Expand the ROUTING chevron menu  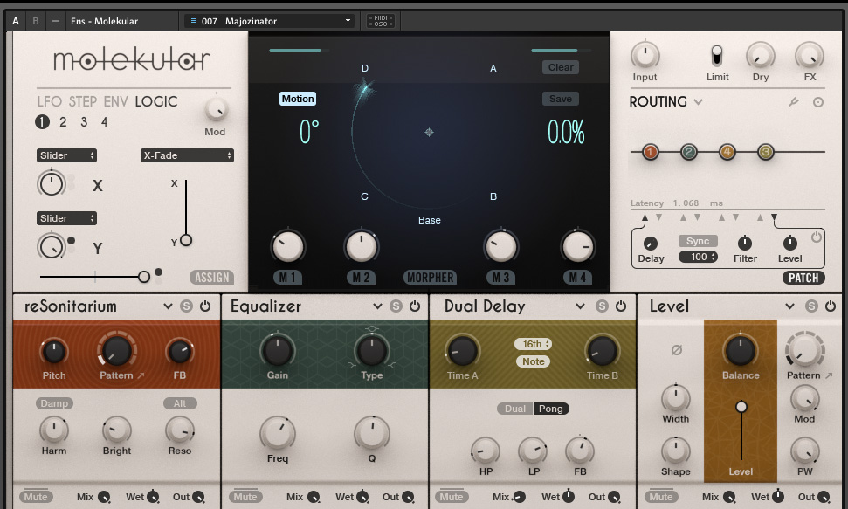(x=699, y=102)
